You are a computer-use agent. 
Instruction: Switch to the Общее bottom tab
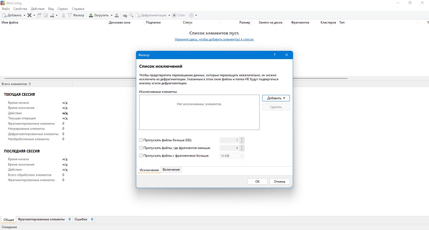9,220
